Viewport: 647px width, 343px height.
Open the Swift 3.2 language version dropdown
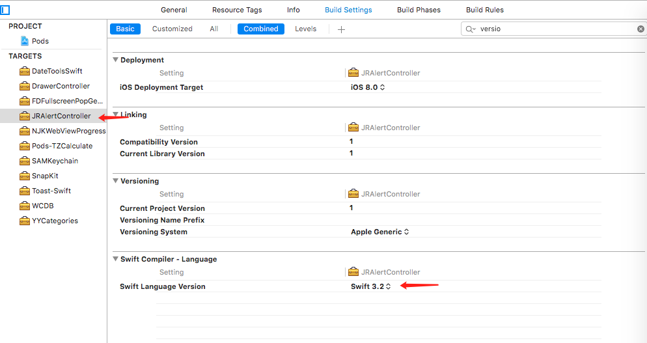click(370, 286)
